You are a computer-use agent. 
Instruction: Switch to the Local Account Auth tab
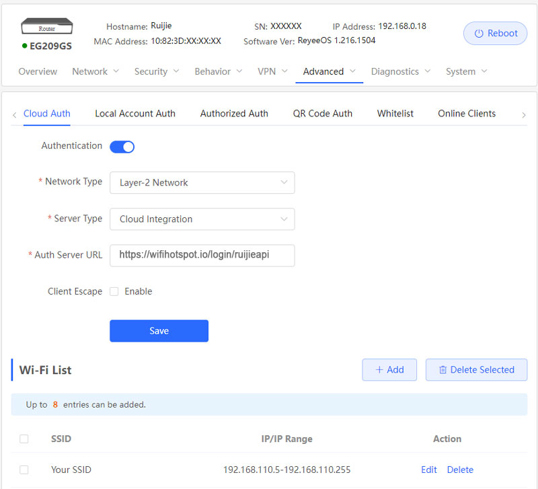(x=135, y=114)
